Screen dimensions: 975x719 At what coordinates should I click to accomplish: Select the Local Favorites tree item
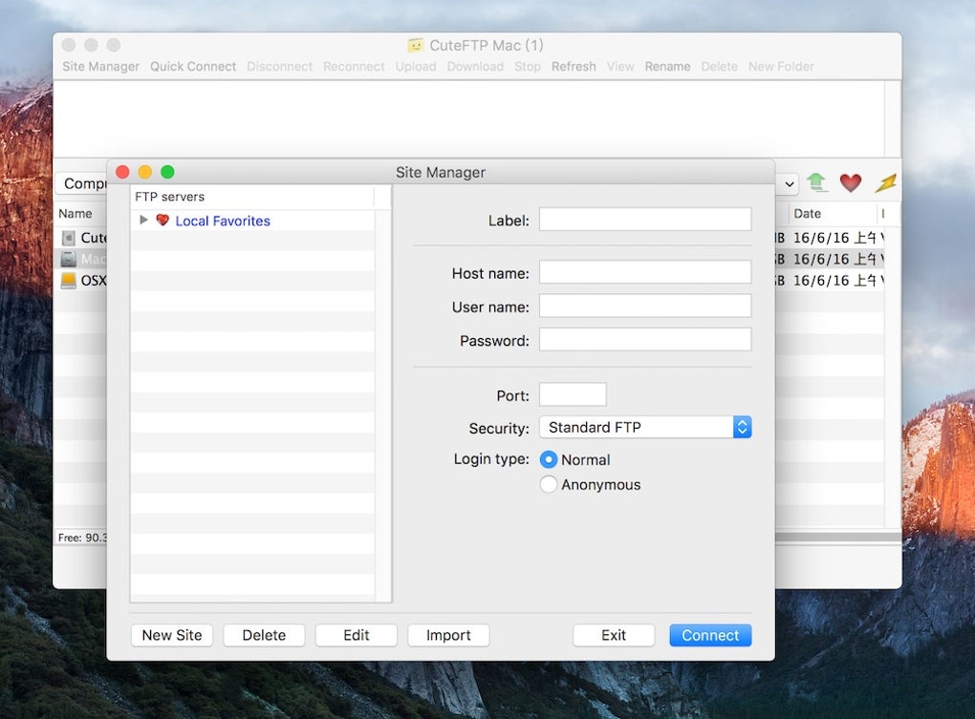click(223, 221)
